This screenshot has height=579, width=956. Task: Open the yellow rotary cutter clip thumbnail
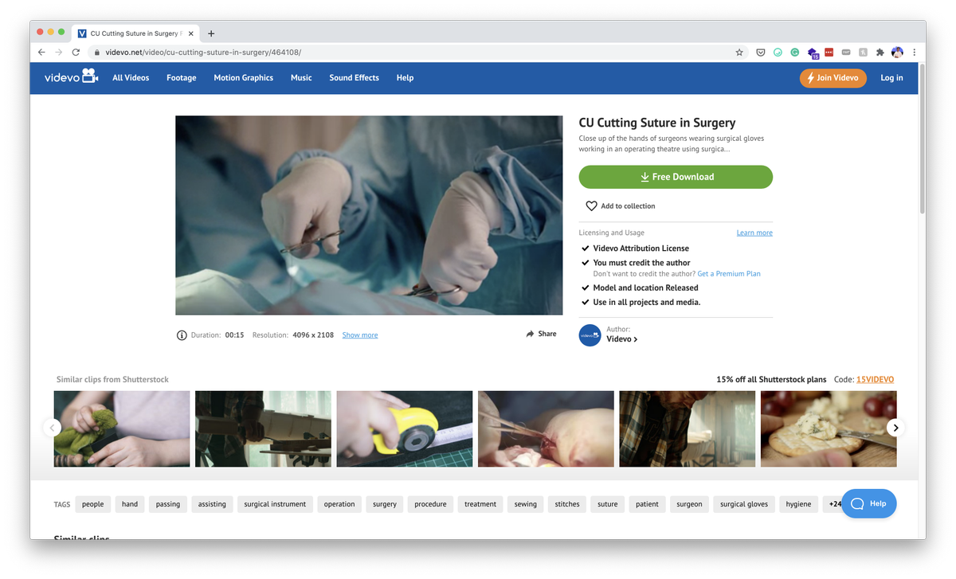pyautogui.click(x=405, y=428)
